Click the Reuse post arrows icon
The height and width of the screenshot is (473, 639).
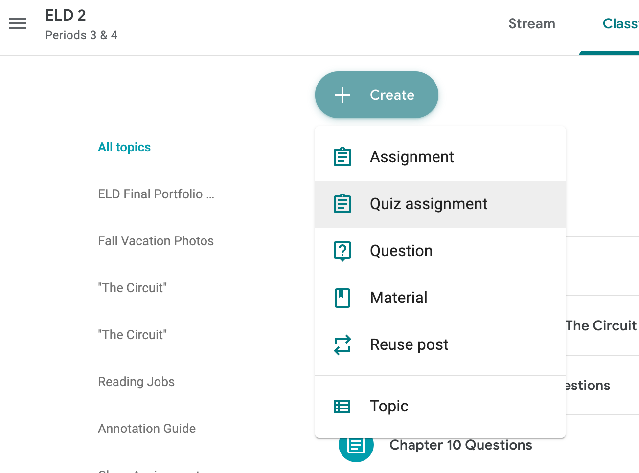[342, 344]
